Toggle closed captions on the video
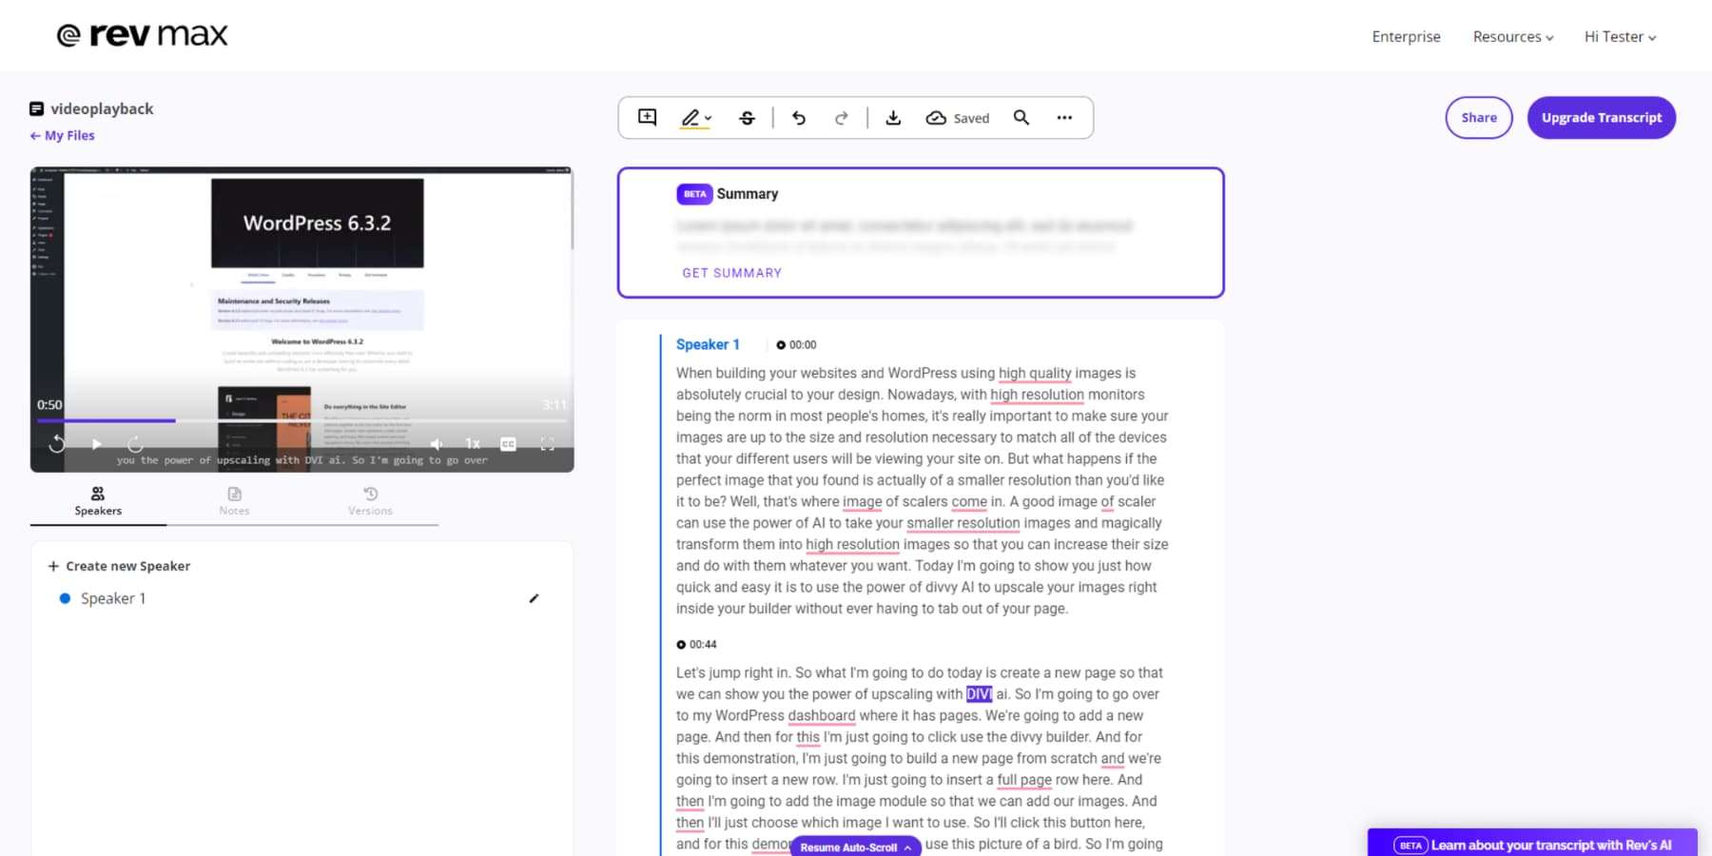Viewport: 1712px width, 856px height. (x=509, y=443)
